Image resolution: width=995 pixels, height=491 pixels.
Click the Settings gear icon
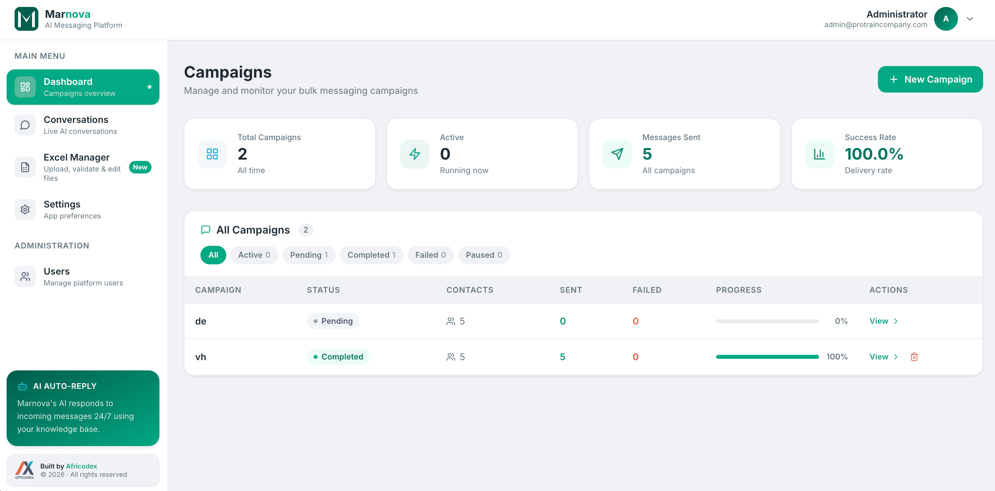coord(25,209)
